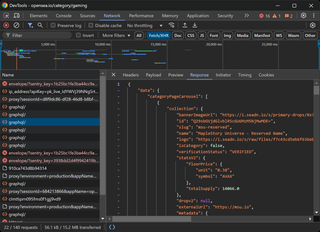Open the Timing tab for the request

click(x=245, y=75)
